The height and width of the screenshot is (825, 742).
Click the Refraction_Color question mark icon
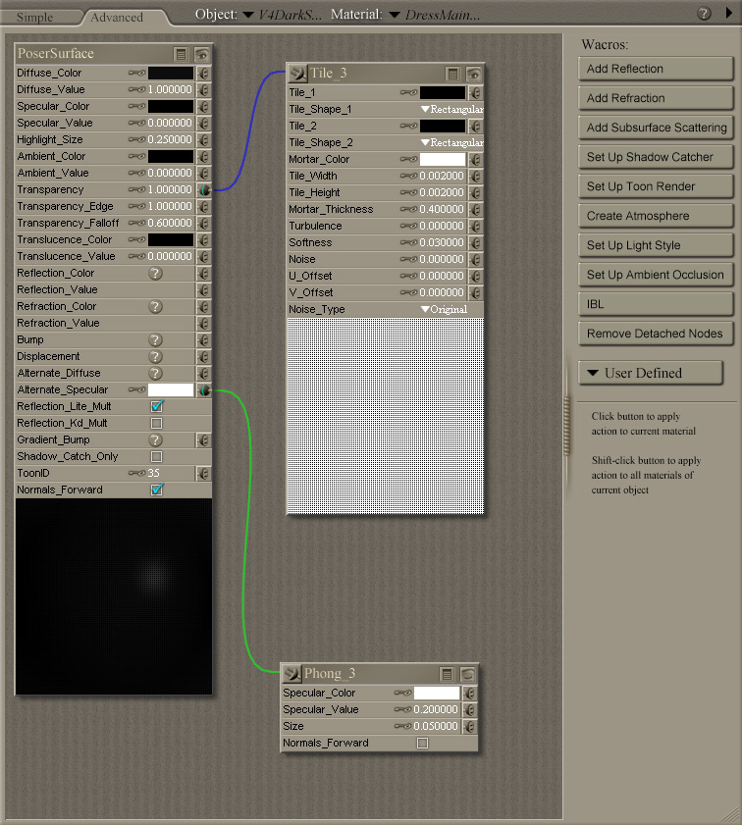(155, 307)
